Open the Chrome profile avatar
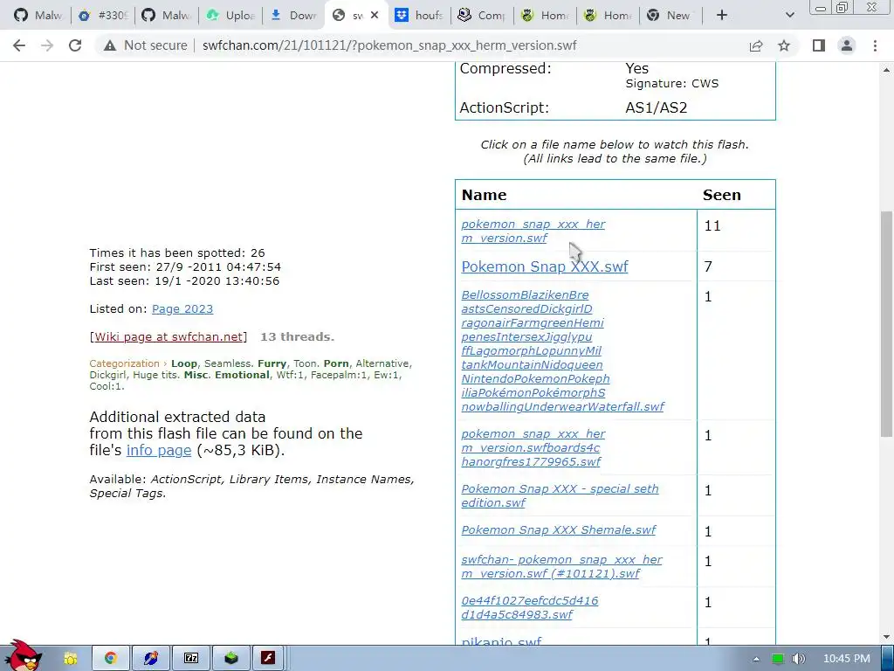 coord(847,45)
